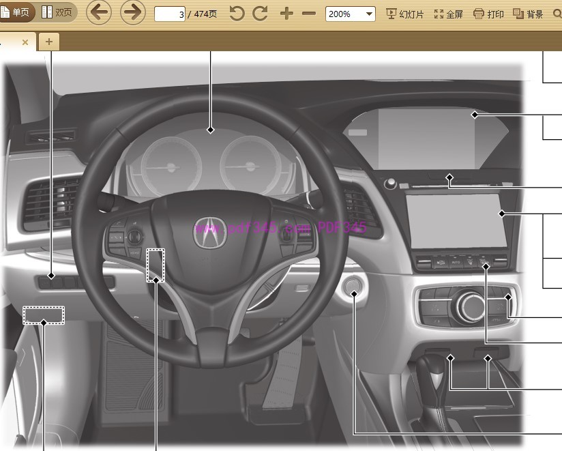Switch to single page view (单页)
Screen dimensions: 562x451
click(x=16, y=12)
